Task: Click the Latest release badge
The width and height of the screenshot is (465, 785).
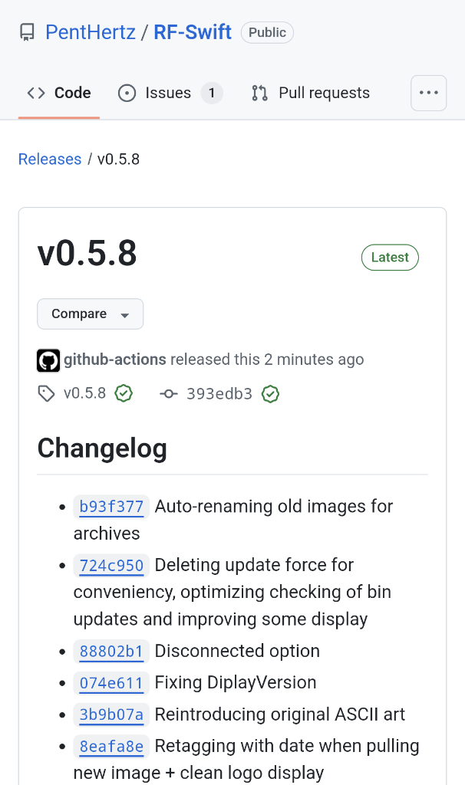Action: 390,258
